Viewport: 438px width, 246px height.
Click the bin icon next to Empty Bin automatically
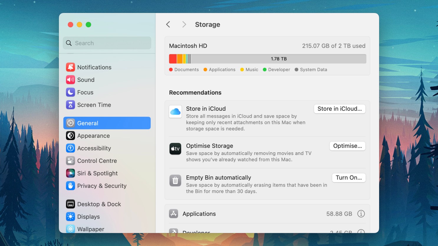click(175, 181)
